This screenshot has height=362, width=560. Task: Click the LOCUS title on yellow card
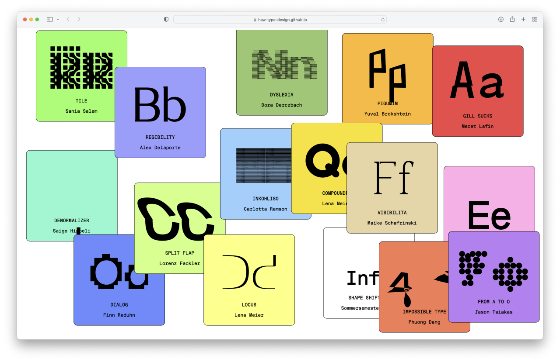tap(249, 305)
